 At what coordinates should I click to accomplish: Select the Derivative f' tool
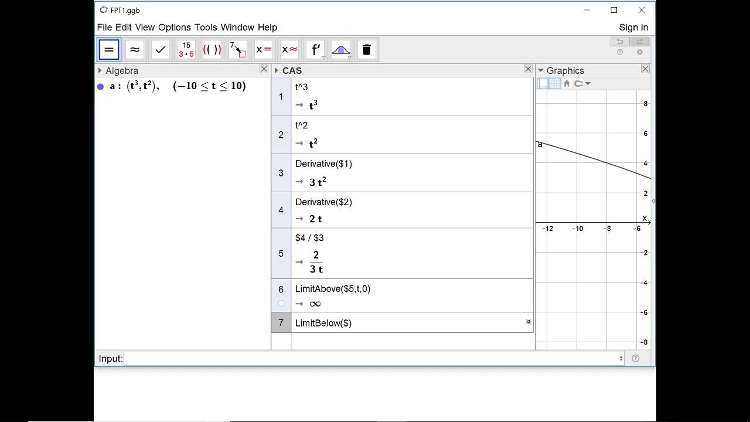click(x=315, y=50)
